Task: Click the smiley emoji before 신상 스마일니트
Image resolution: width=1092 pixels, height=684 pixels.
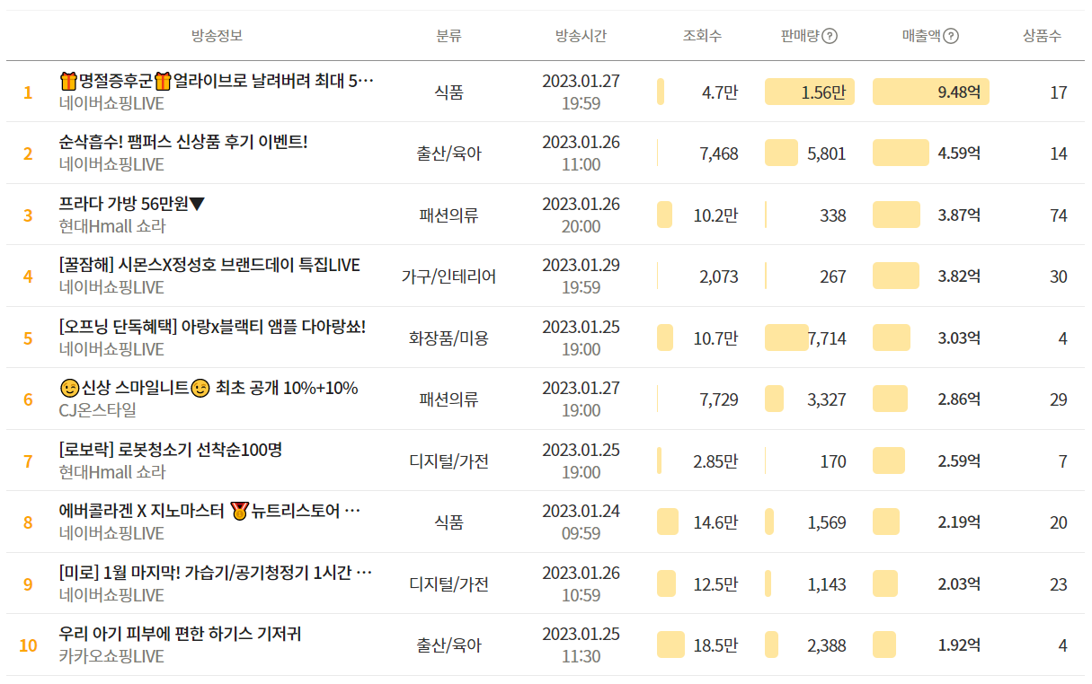Action: [x=69, y=389]
